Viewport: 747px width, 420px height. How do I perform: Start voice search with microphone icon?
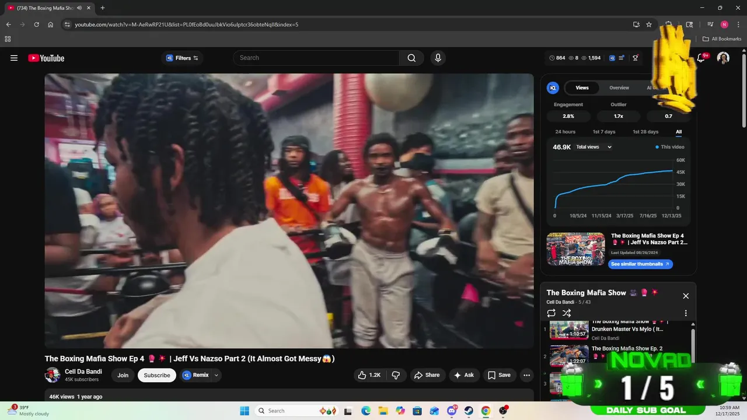(438, 58)
